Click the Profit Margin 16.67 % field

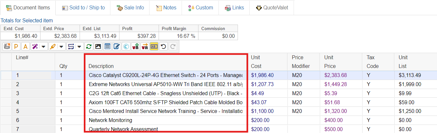click(178, 36)
